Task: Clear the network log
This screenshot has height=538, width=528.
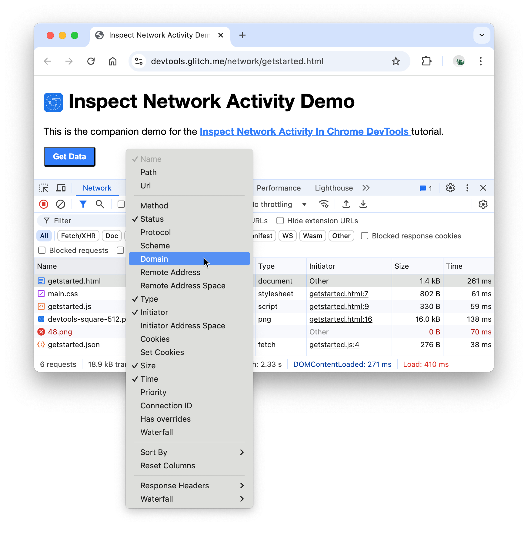Action: click(61, 204)
